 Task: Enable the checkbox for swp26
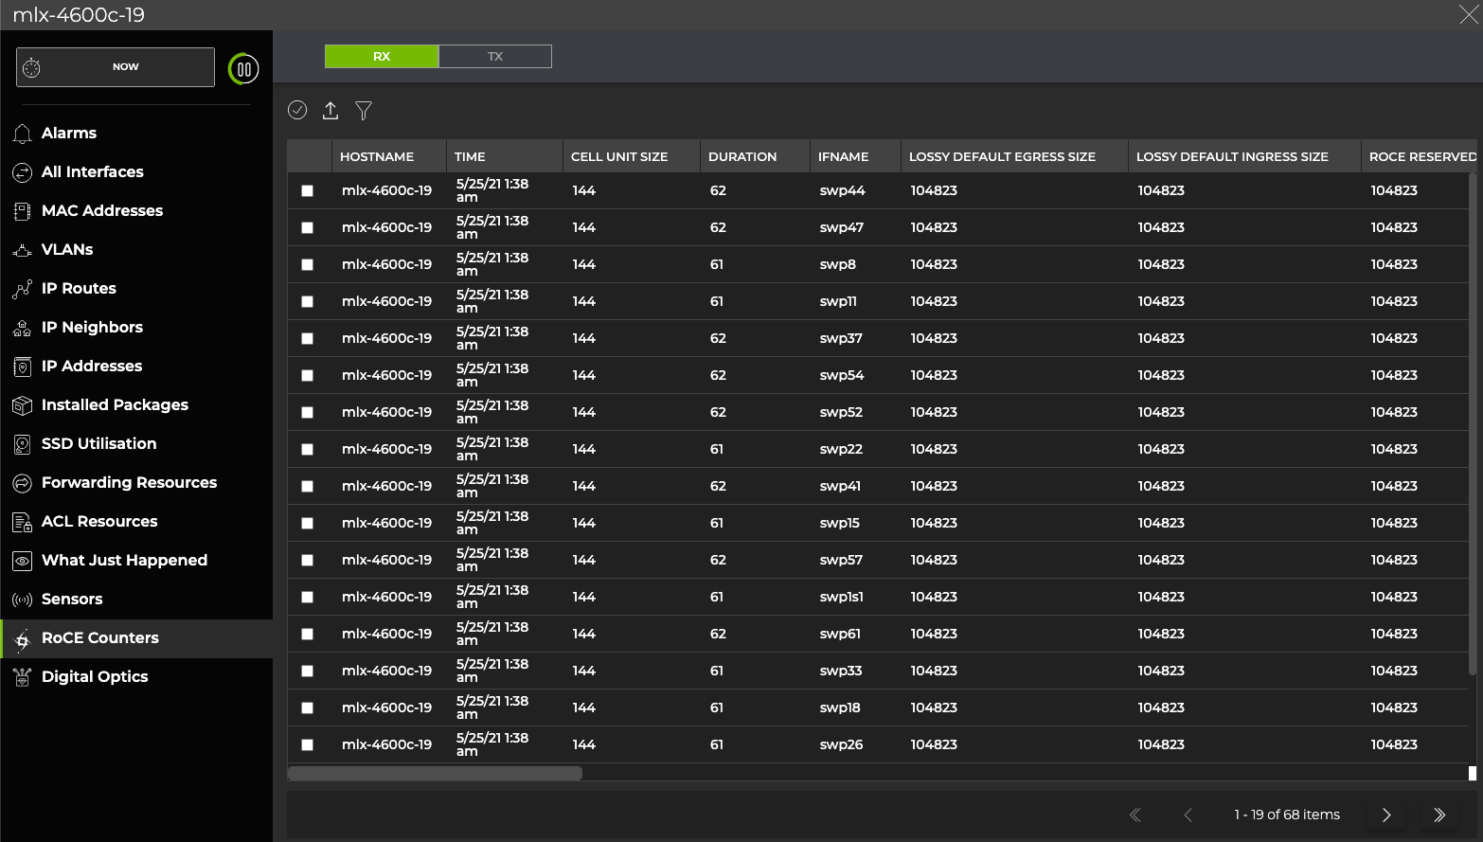pyautogui.click(x=307, y=744)
